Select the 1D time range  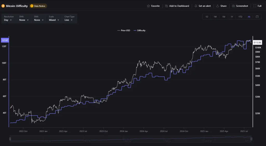pyautogui.click(x=207, y=17)
